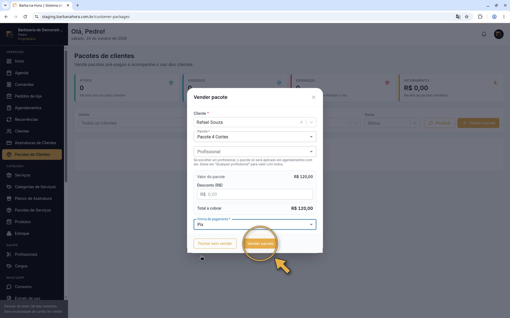Confirm sale with Vender pacote in dialog
Screen dimensions: 510x318
260,244
